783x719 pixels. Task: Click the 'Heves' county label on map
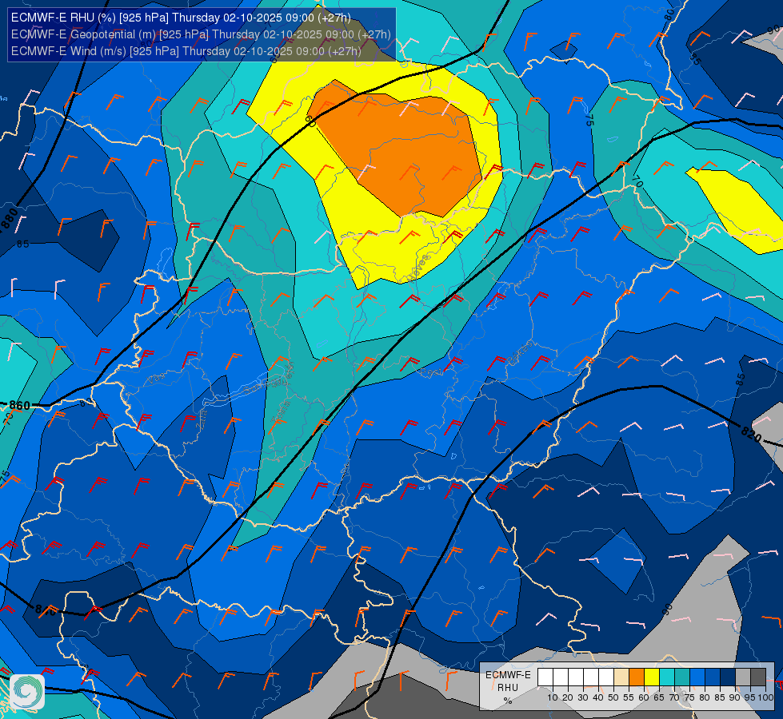419,269
